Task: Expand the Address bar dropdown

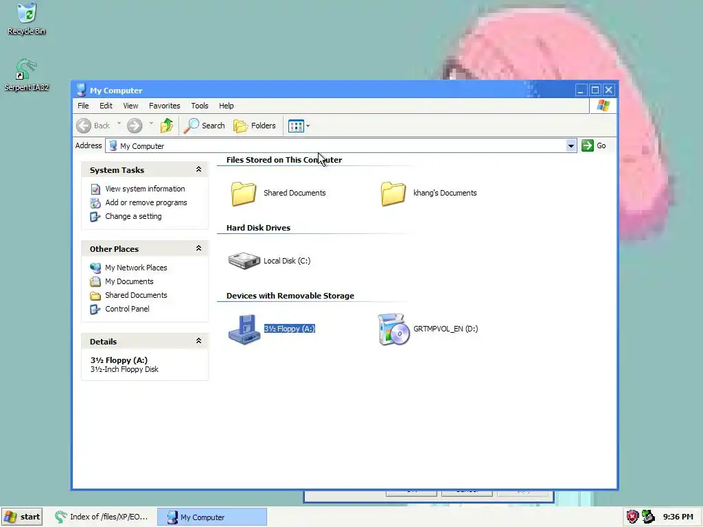Action: pos(571,145)
